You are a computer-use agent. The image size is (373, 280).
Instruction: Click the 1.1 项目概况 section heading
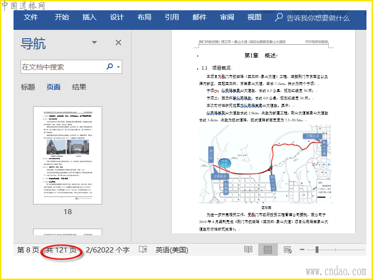(x=216, y=68)
